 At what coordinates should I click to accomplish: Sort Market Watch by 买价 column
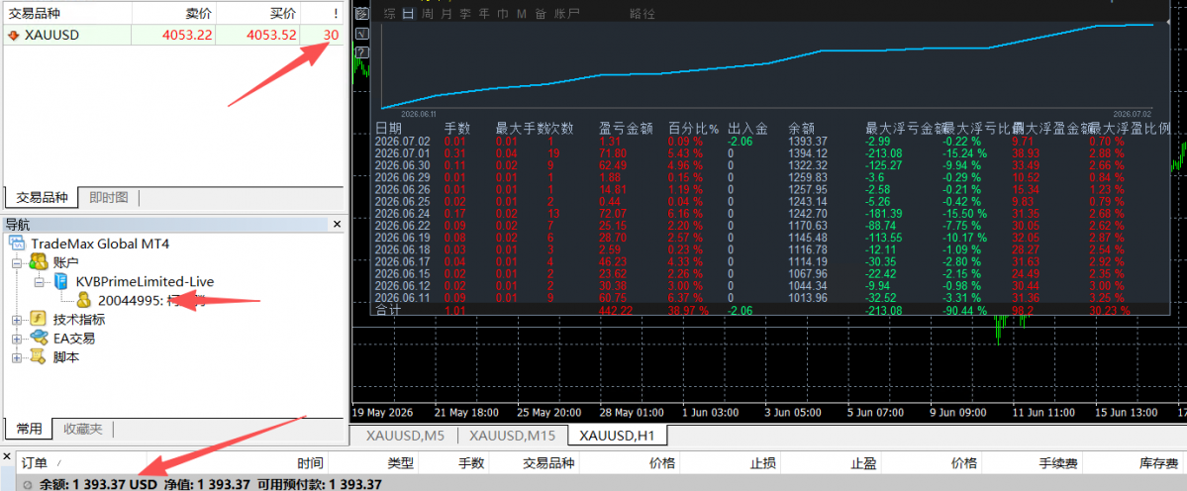258,13
